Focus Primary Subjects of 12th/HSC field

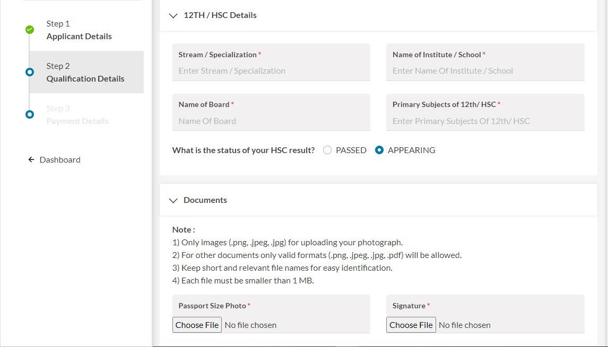click(x=485, y=121)
